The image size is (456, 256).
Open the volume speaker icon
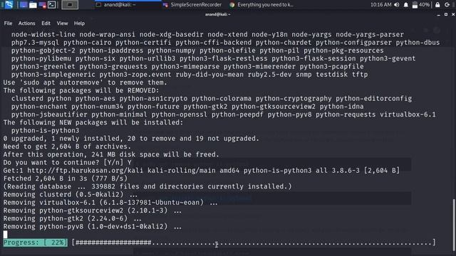397,5
